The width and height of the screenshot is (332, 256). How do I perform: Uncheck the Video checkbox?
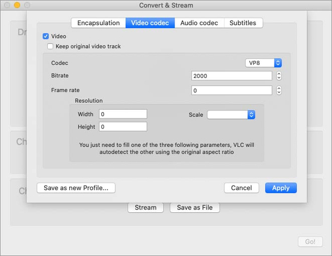tap(45, 36)
